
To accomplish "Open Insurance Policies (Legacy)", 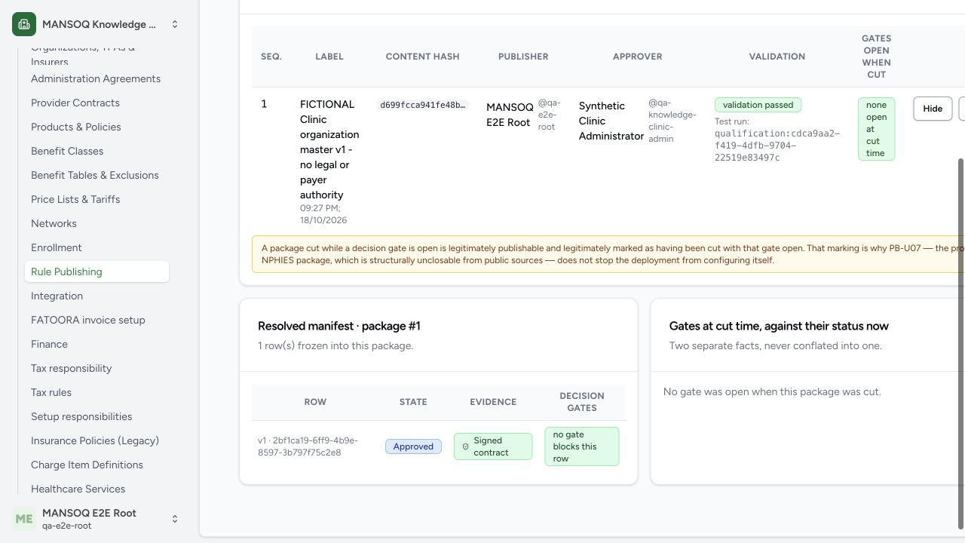I will click(x=95, y=440).
